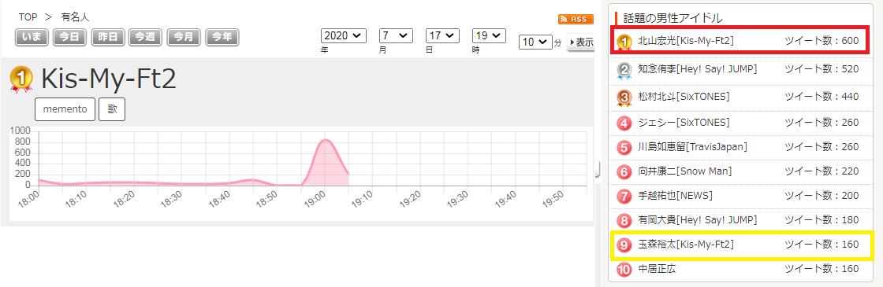Open 向井康二[Snow Man] ranking entry
Image resolution: width=883 pixels, height=287 pixels.
point(685,171)
